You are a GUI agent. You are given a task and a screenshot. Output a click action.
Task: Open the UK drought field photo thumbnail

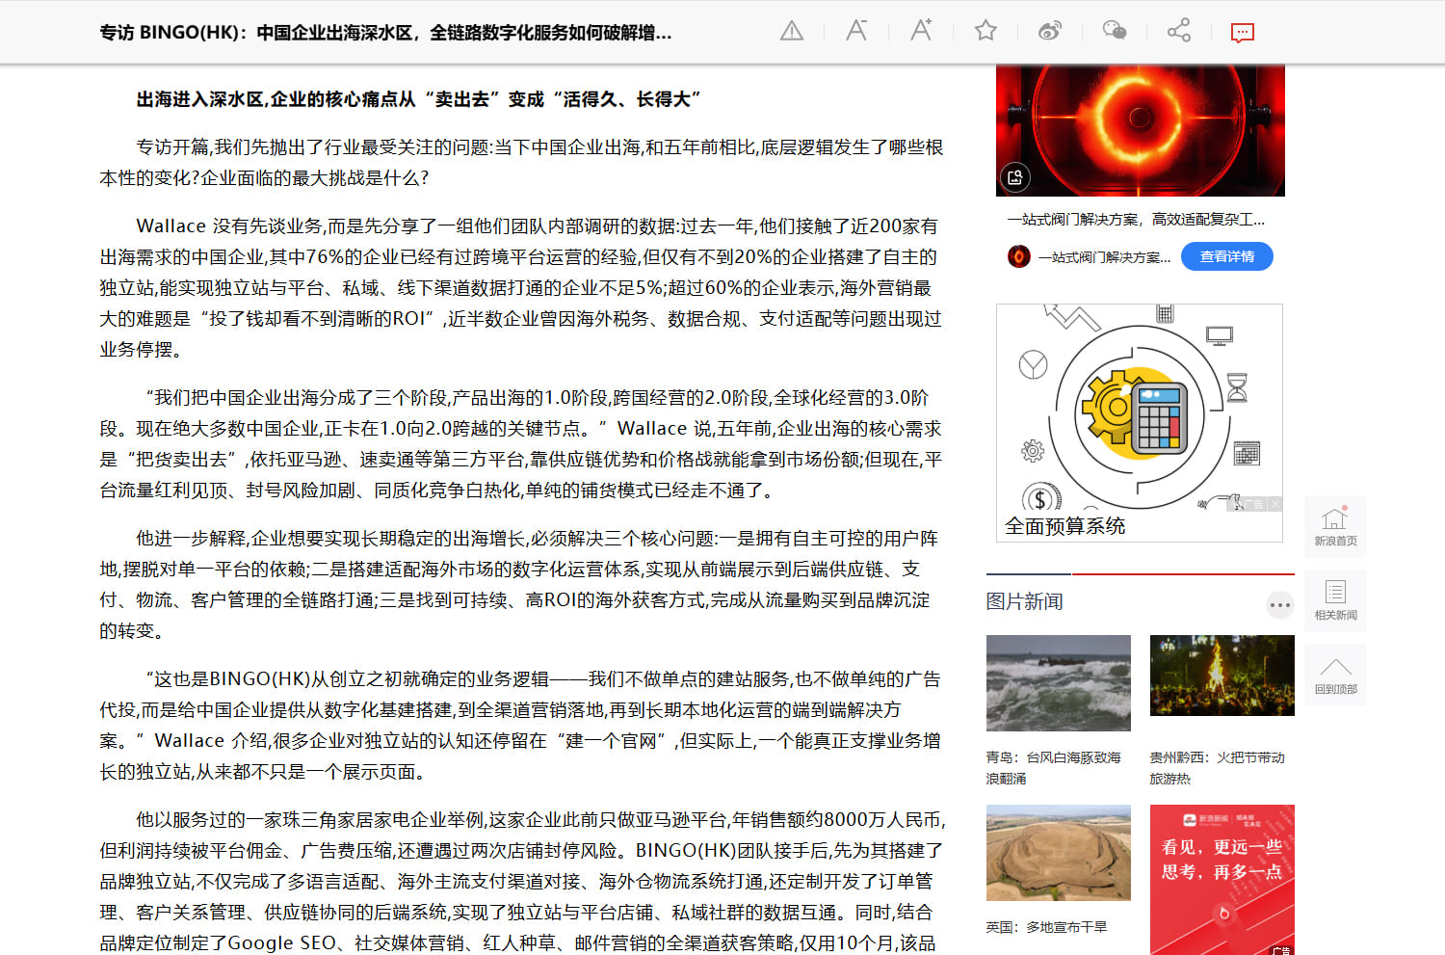click(x=1058, y=853)
